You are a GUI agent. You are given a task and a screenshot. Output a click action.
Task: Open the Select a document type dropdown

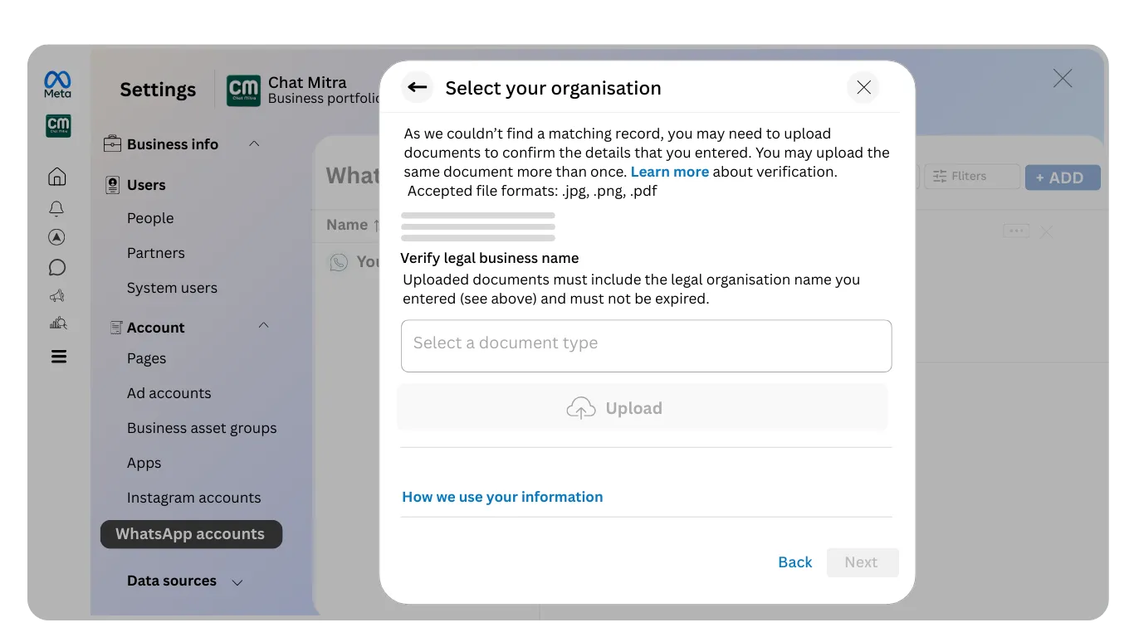646,346
